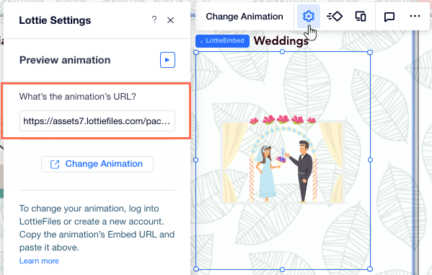The image size is (432, 275).
Task: Open the Learn more link
Action: point(39,261)
